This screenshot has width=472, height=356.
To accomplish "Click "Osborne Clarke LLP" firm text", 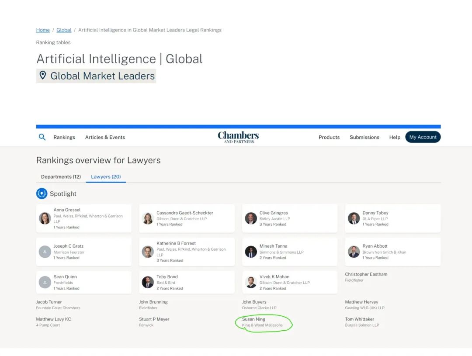I will tap(259, 308).
